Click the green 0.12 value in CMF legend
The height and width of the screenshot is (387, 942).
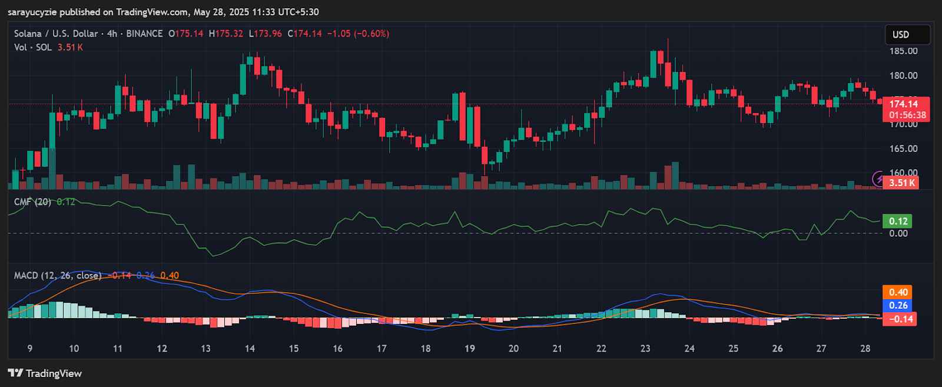tap(66, 201)
